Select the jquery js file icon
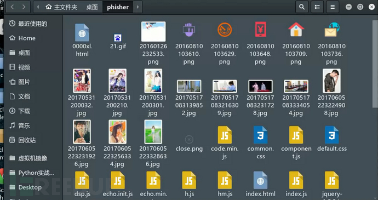This screenshot has height=200, width=378. click(x=332, y=180)
